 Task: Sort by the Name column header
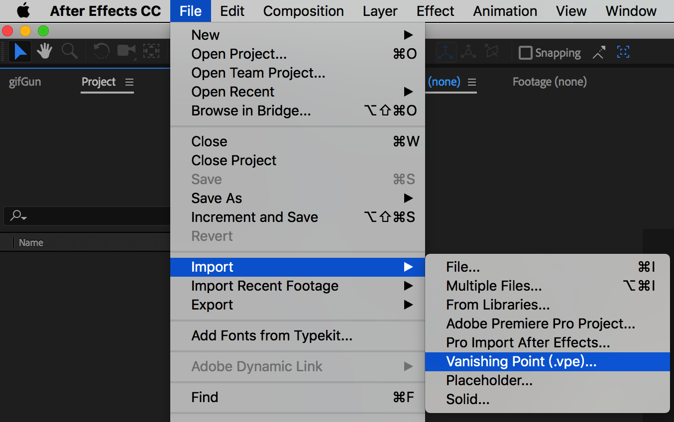tap(31, 242)
